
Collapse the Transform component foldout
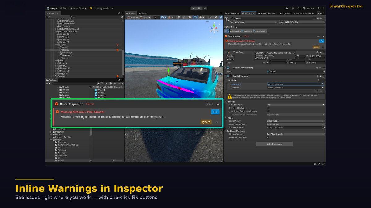coord(225,52)
